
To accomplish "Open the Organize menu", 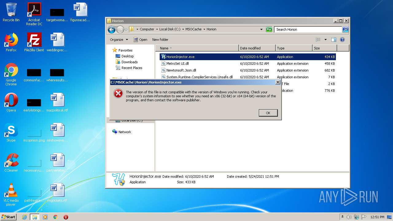I will point(119,40).
